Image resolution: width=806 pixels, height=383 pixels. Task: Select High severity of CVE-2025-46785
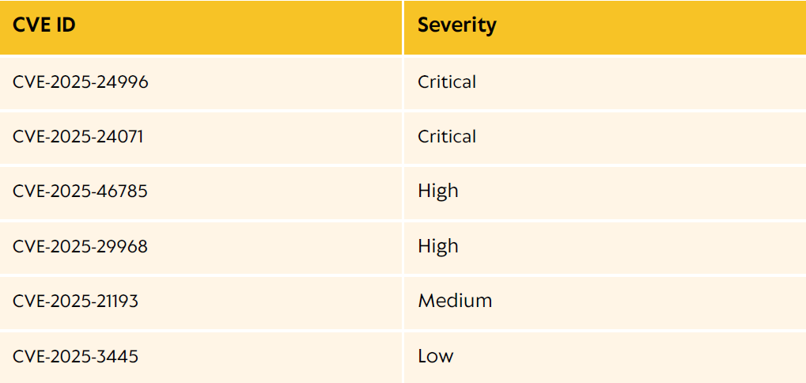[438, 191]
